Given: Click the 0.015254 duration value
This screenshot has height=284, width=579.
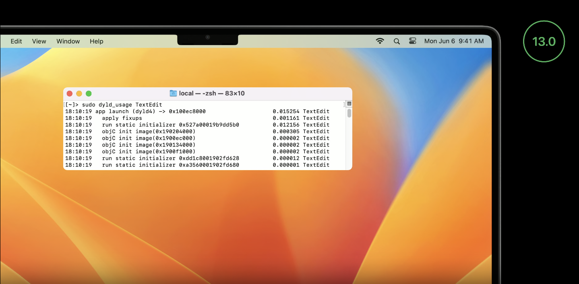Looking at the screenshot, I should coord(286,111).
